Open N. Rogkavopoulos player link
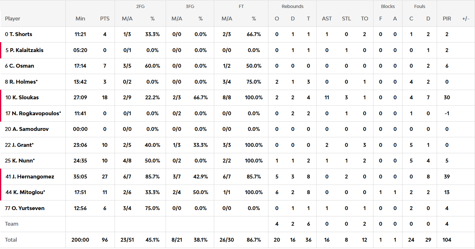 pos(36,113)
